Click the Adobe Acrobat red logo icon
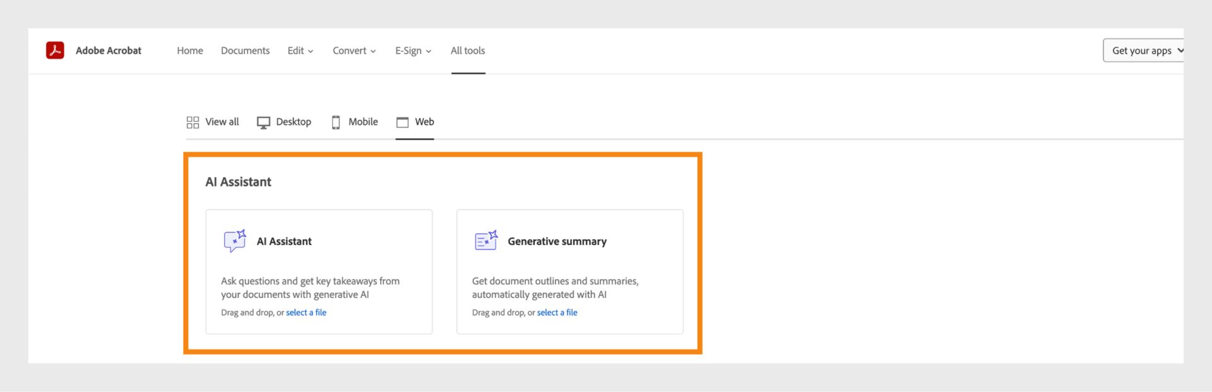Viewport: 1212px width, 392px height. tap(55, 50)
